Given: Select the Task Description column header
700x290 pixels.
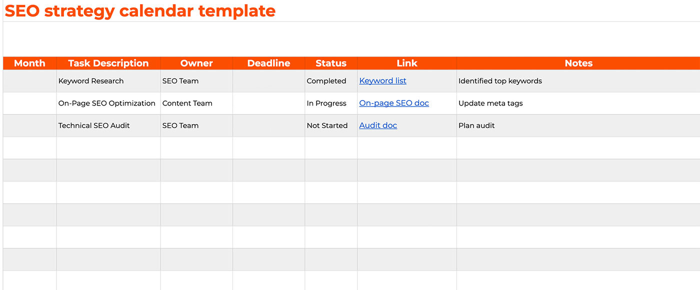Looking at the screenshot, I should (108, 63).
